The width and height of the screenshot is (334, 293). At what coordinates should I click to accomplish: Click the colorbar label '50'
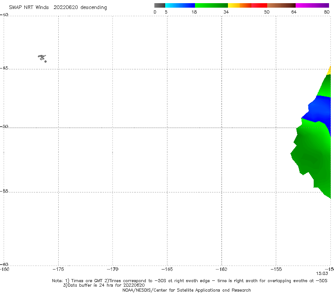[x=267, y=12]
